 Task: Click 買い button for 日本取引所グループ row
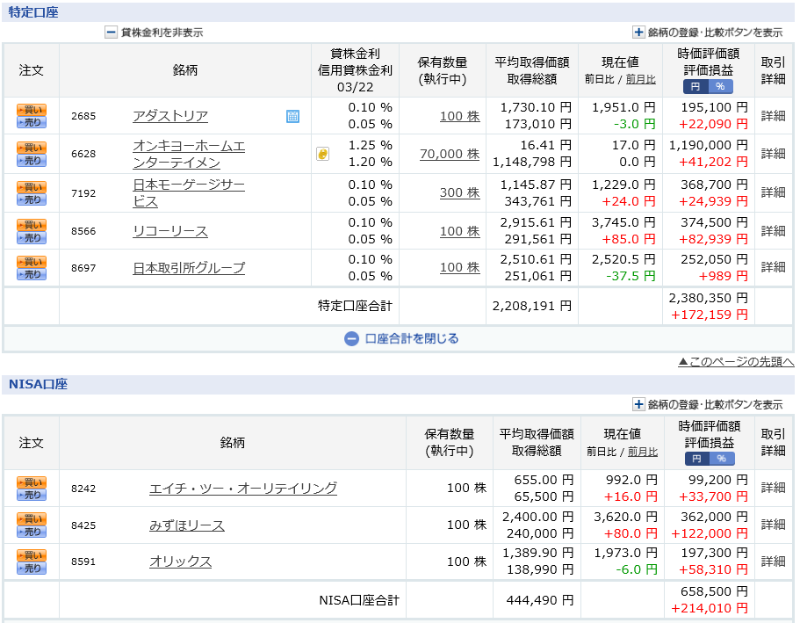(x=32, y=262)
